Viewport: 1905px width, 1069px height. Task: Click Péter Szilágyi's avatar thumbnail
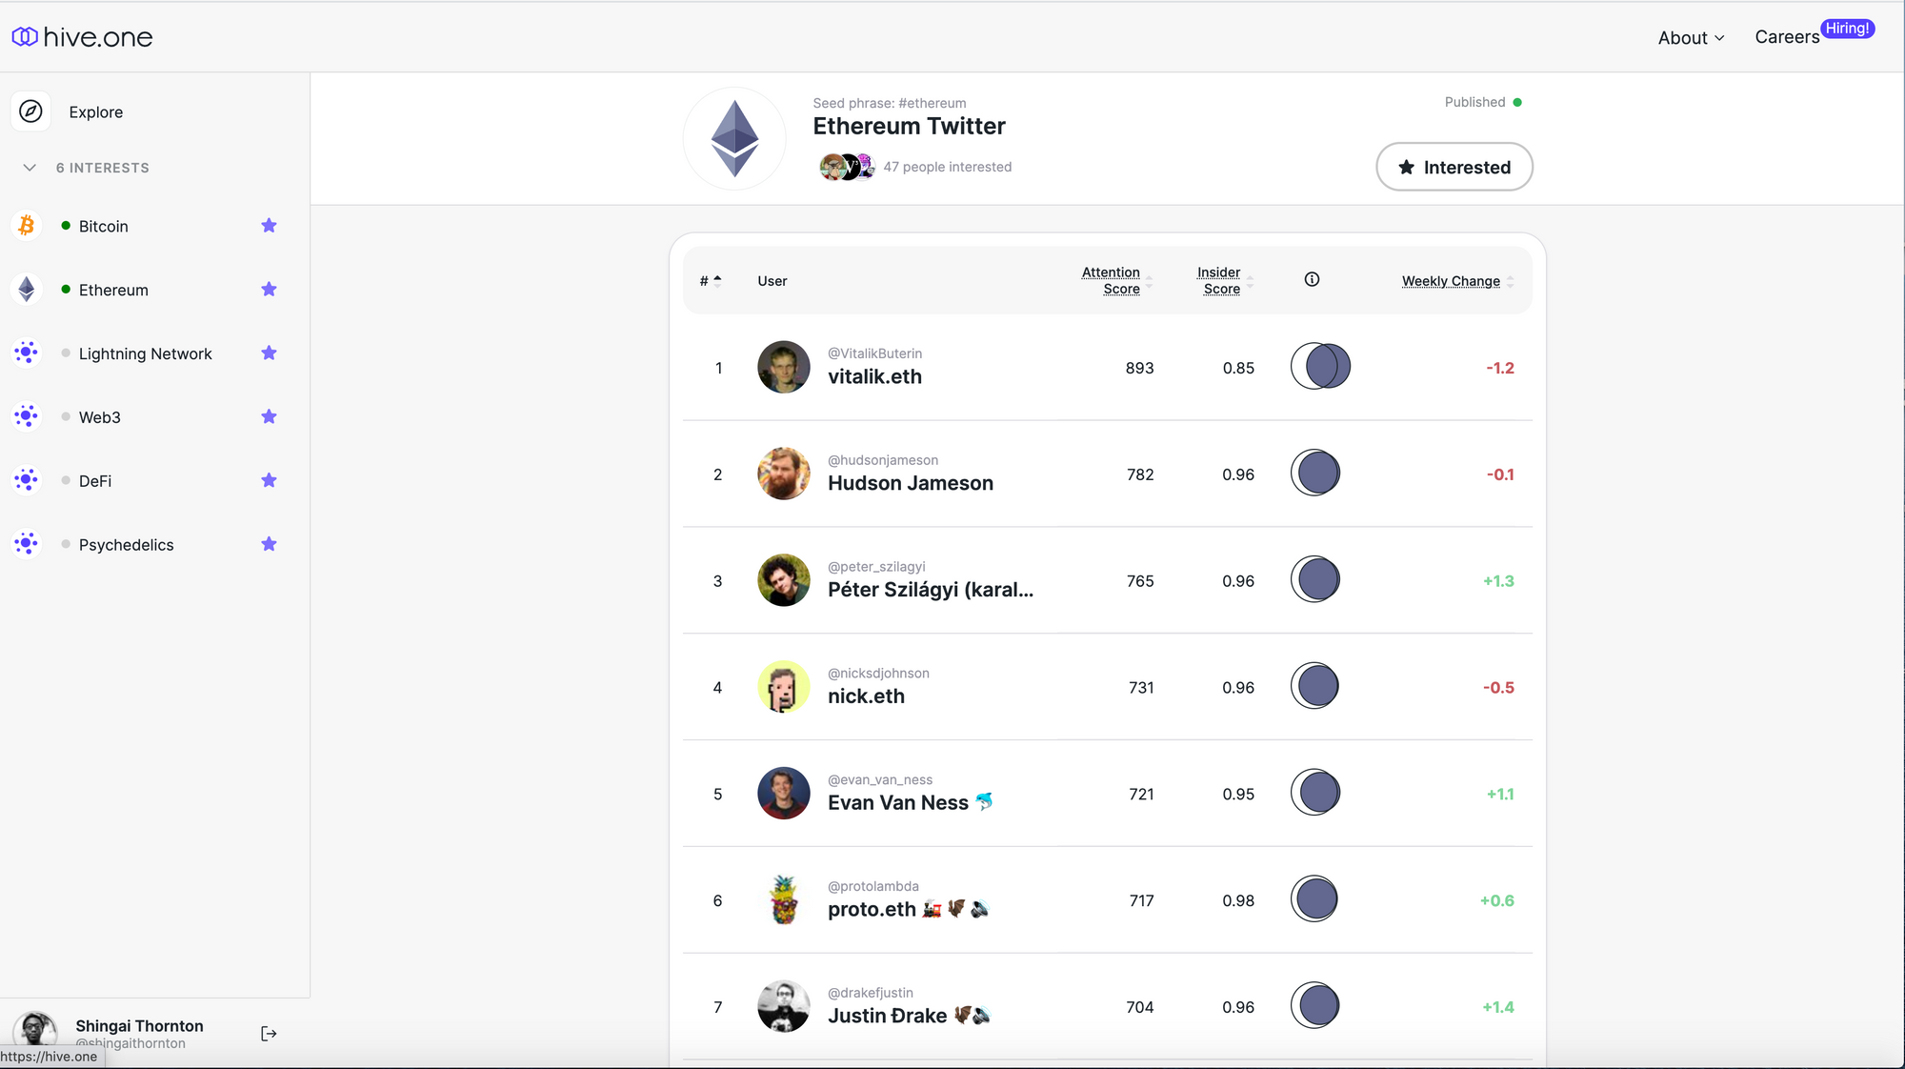click(783, 580)
